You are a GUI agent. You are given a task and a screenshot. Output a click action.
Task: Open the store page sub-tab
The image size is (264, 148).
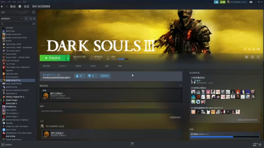[x=46, y=66]
